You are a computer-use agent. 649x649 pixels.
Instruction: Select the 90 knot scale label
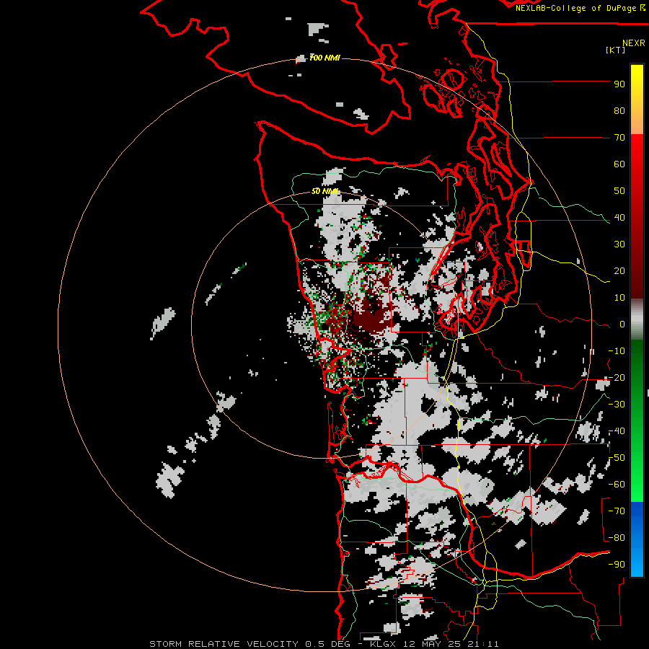(x=619, y=84)
